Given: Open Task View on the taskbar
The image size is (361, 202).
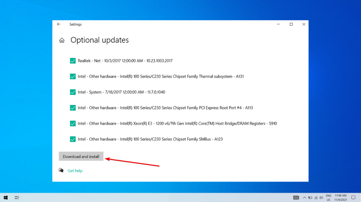Looking at the screenshot, I should 17,198.
